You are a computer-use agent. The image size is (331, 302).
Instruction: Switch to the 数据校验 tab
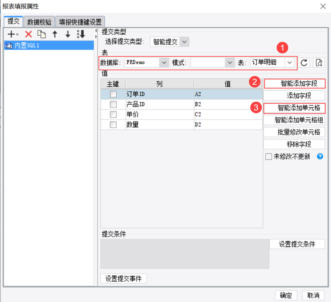point(39,22)
